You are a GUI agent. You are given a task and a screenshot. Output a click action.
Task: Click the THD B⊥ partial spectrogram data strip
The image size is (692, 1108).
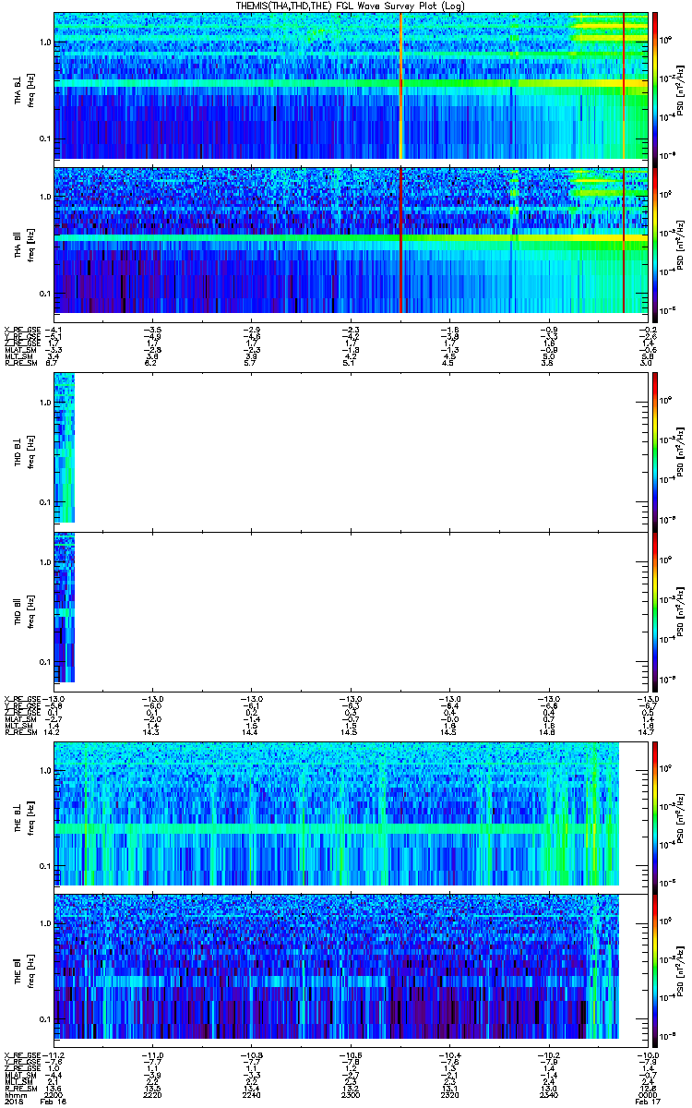coord(64,449)
